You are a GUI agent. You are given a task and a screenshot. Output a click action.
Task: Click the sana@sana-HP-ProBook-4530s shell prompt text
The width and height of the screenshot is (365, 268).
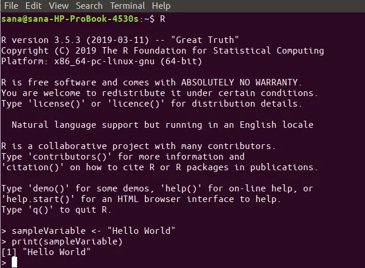(x=70, y=19)
